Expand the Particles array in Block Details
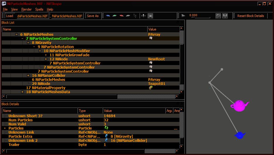This screenshot has height=155, width=274. (5, 128)
